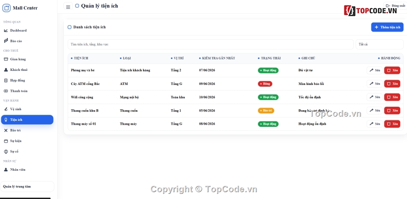This screenshot has width=407, height=199.
Task: Click the GHI CHÚ column header
Action: [x=307, y=58]
